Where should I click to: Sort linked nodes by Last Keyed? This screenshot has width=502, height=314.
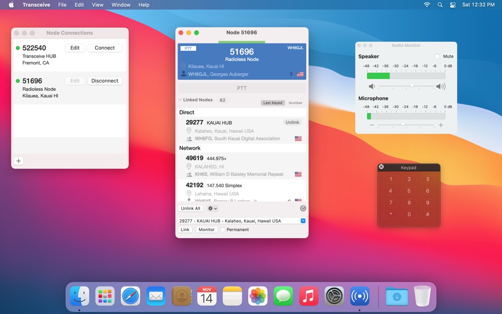273,103
